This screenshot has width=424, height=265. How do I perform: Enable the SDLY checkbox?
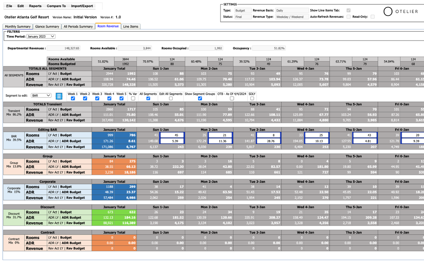coord(252,98)
